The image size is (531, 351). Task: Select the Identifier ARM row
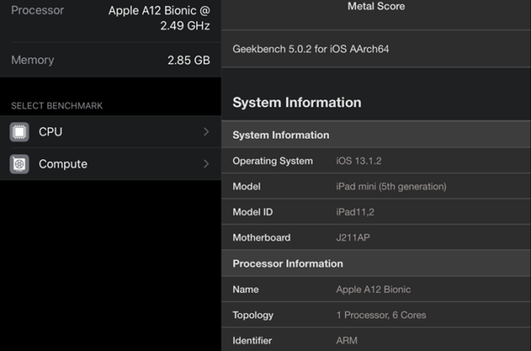pyautogui.click(x=376, y=341)
